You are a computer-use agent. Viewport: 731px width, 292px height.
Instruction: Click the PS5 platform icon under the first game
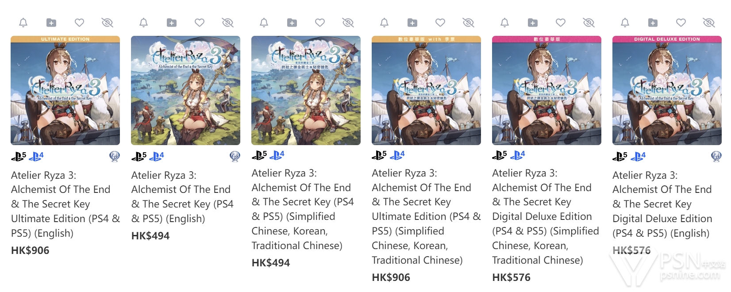click(x=19, y=156)
